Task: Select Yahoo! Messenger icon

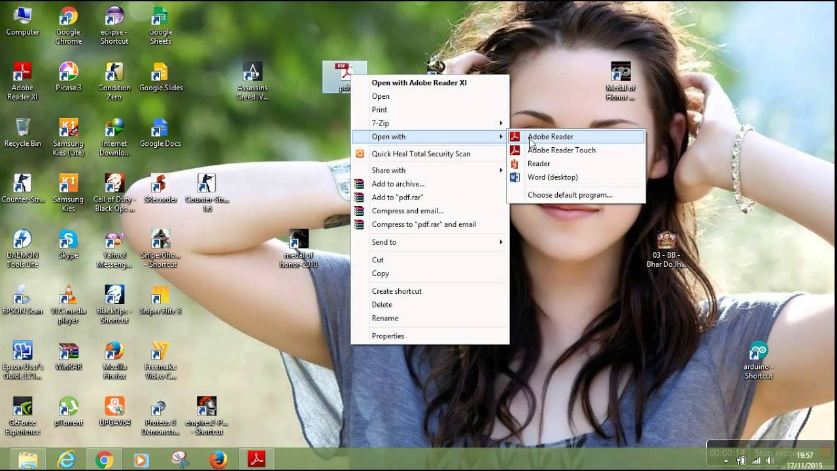Action: point(114,249)
